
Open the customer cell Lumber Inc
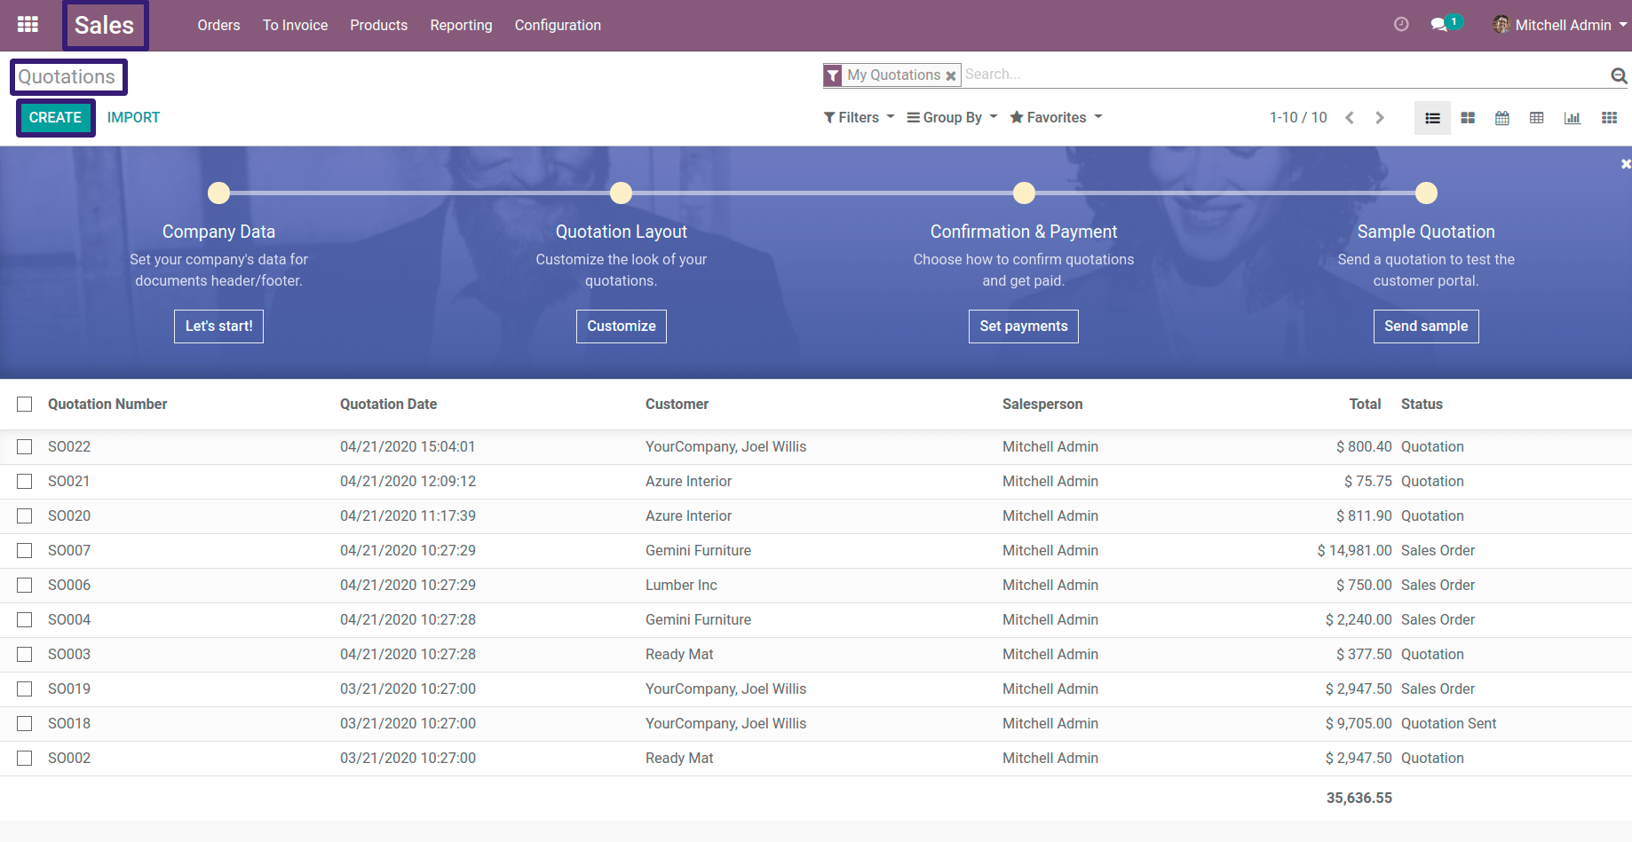(681, 586)
